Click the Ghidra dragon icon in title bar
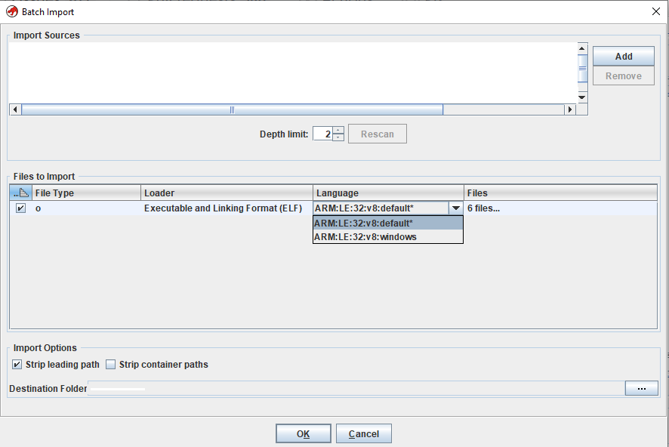 pyautogui.click(x=12, y=11)
